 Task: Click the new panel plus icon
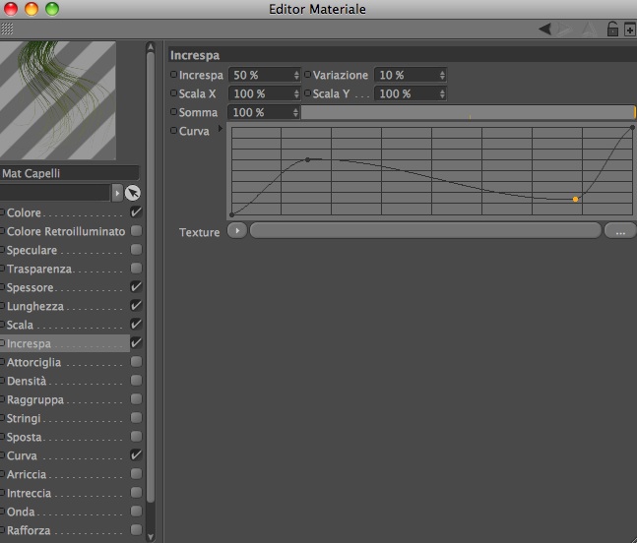pos(630,30)
